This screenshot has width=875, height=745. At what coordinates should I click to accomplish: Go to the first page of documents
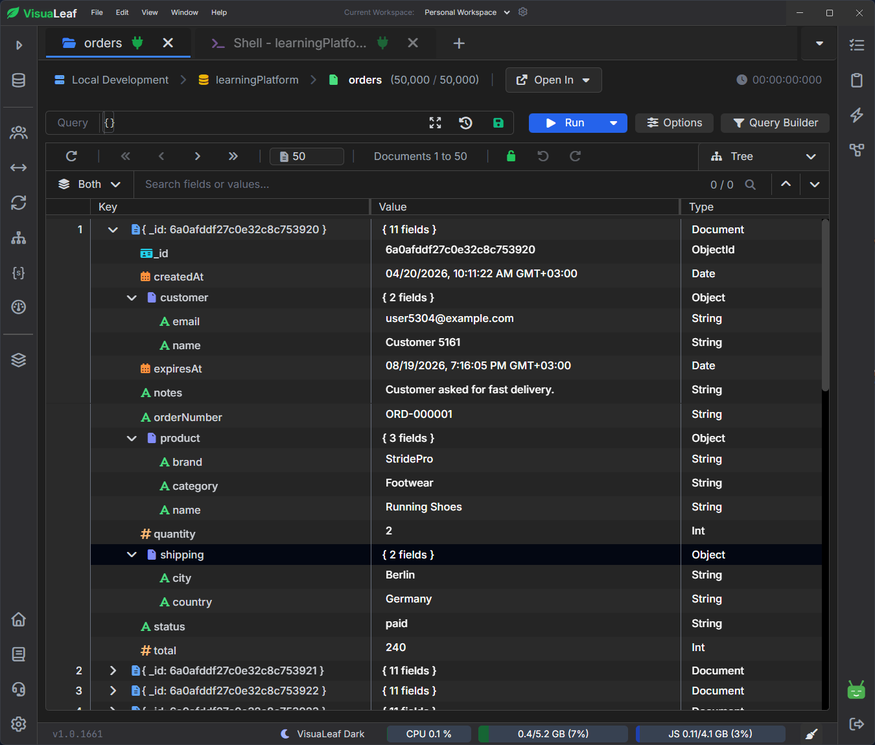coord(126,156)
